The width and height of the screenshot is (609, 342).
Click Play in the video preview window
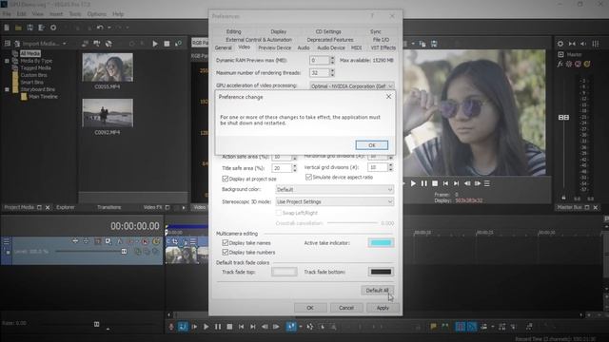[413, 183]
